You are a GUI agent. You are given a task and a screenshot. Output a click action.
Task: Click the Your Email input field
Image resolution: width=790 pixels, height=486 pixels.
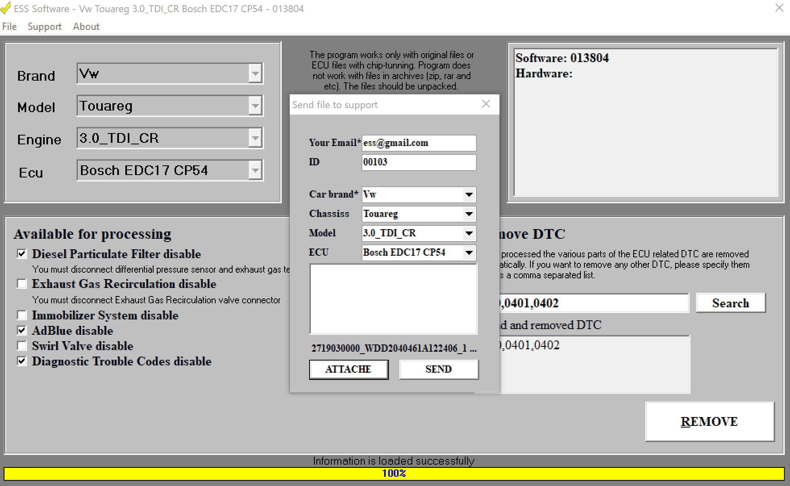[x=418, y=143]
